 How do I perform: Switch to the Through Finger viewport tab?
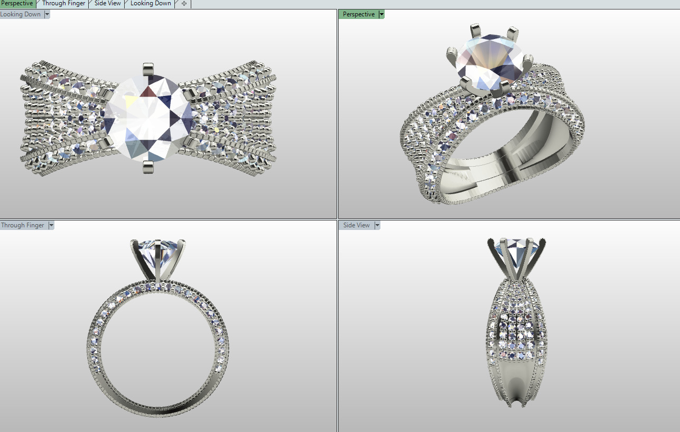63,4
